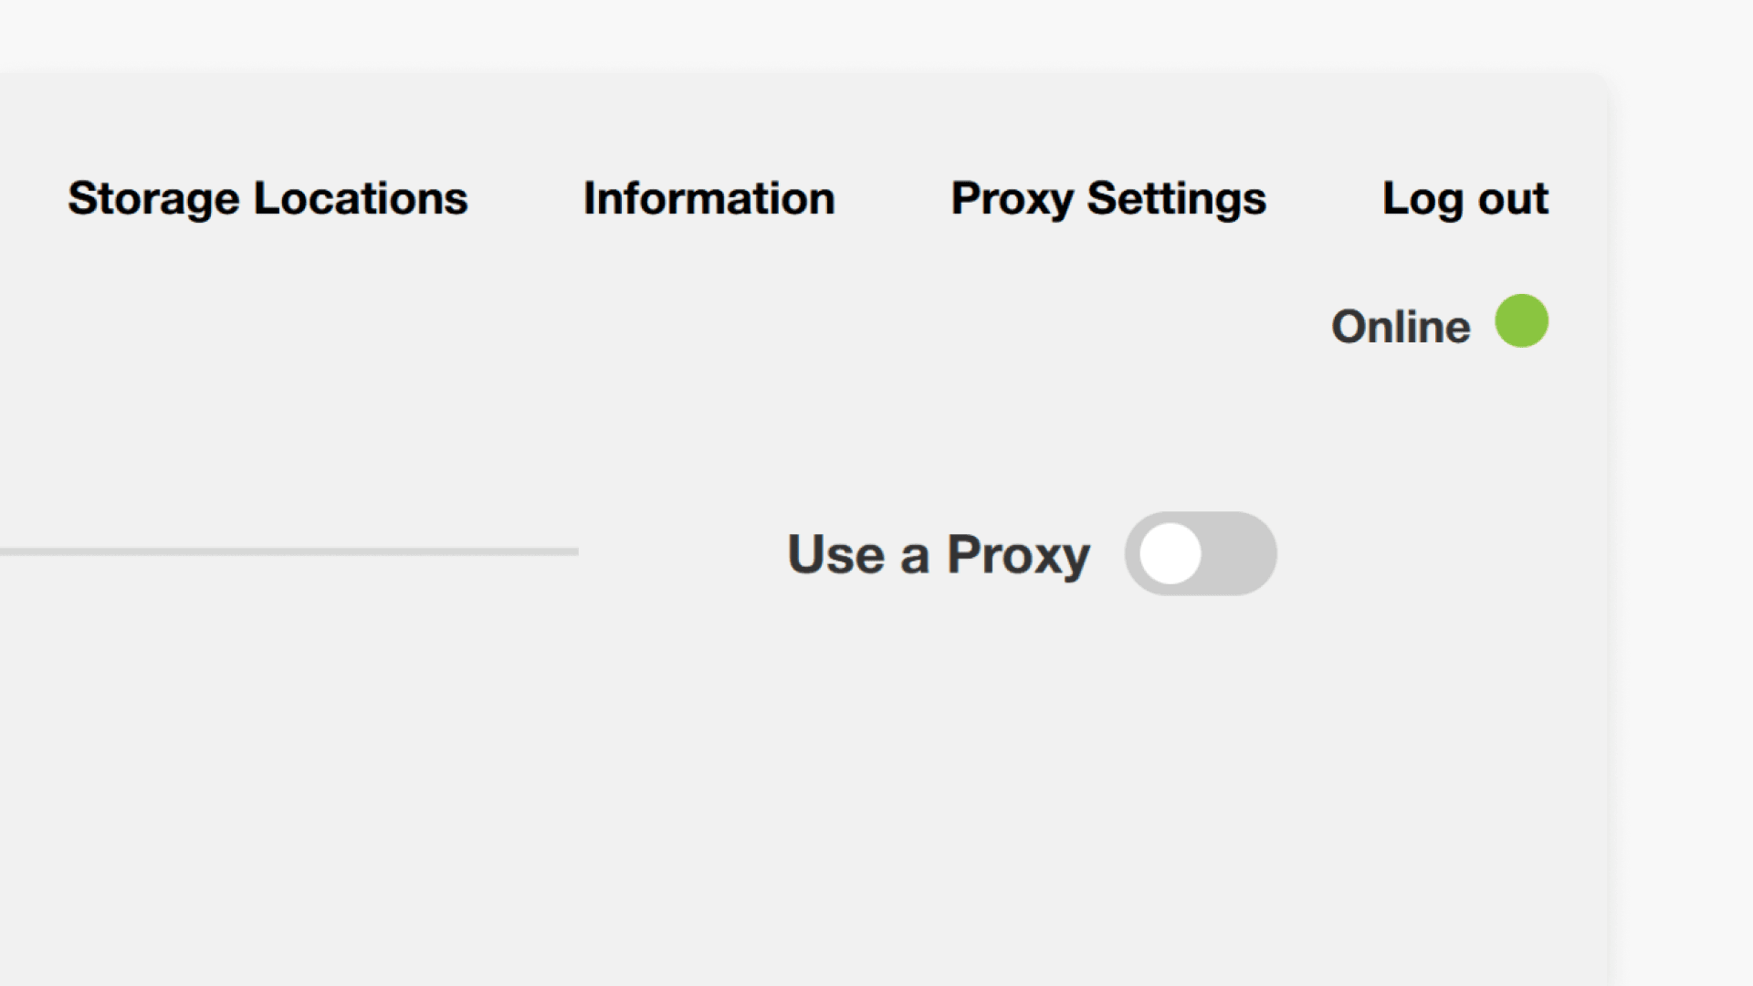The width and height of the screenshot is (1753, 986).
Task: Log out of the application
Action: tap(1464, 199)
